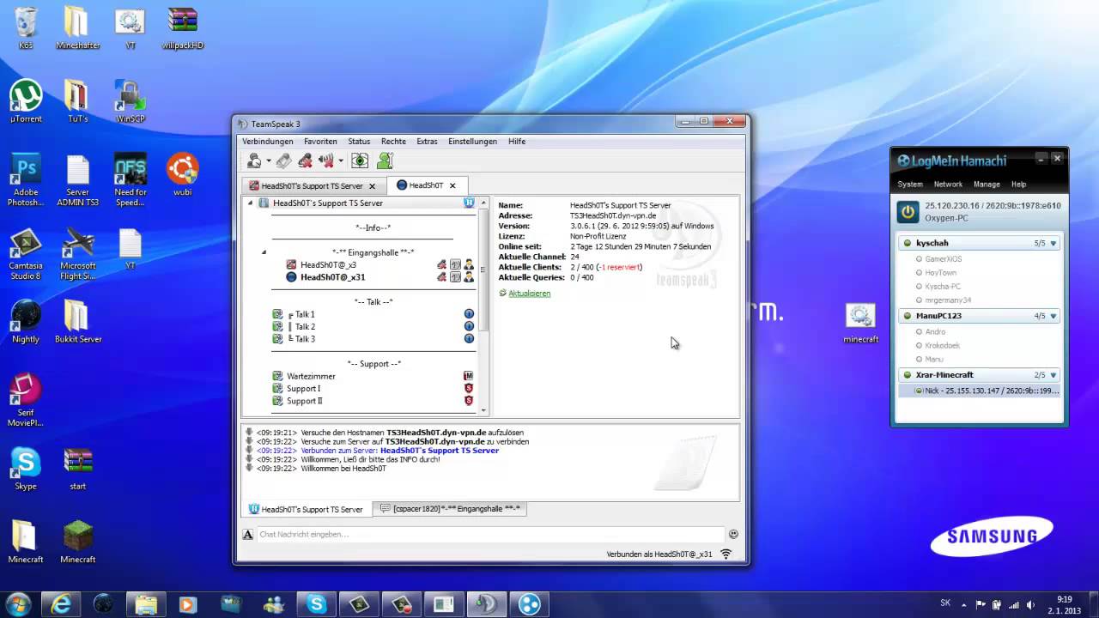Select user HeadSh0T@_x3 in channel tree
The image size is (1099, 618).
click(x=328, y=265)
